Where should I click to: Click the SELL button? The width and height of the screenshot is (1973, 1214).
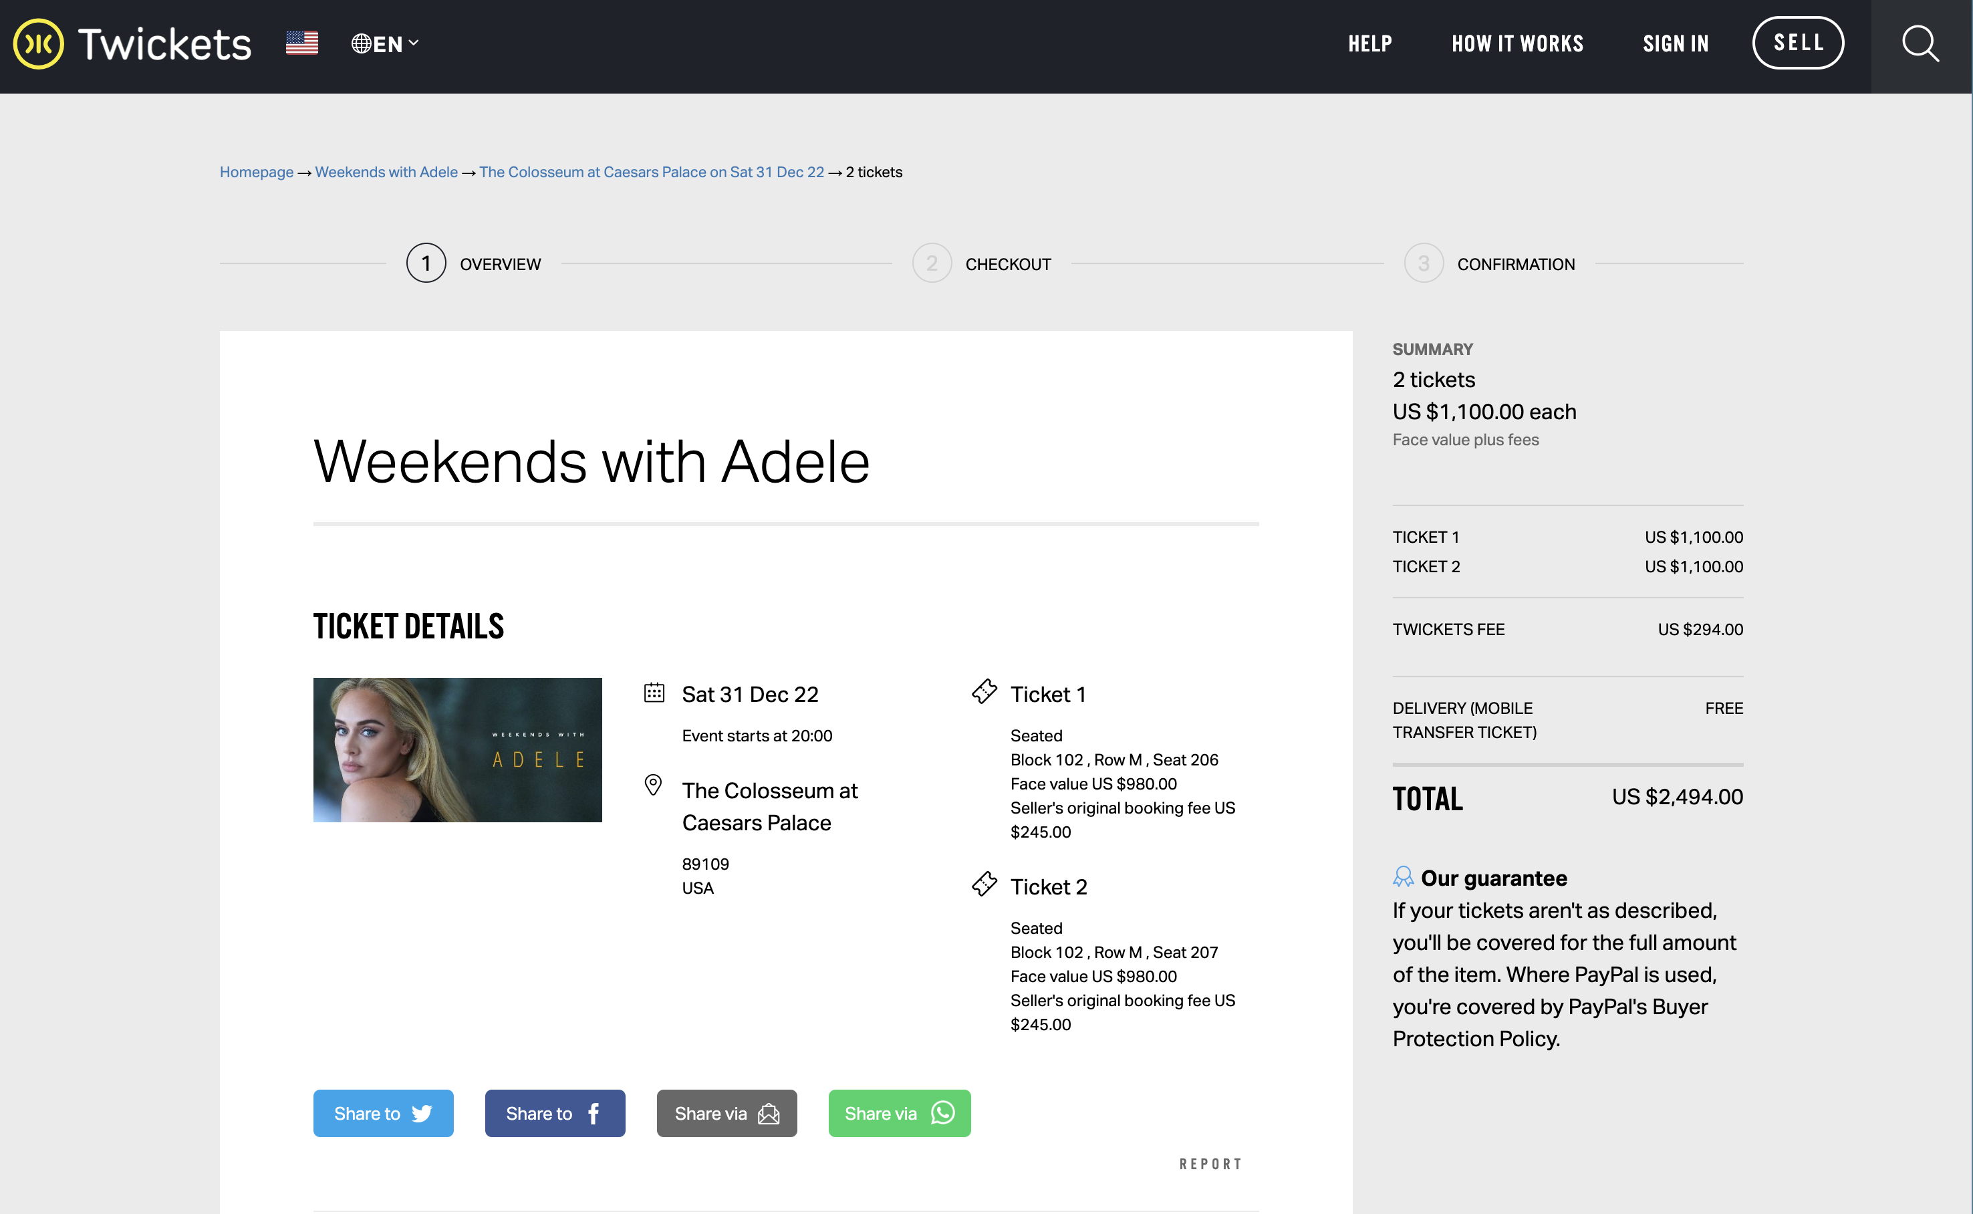pyautogui.click(x=1798, y=43)
